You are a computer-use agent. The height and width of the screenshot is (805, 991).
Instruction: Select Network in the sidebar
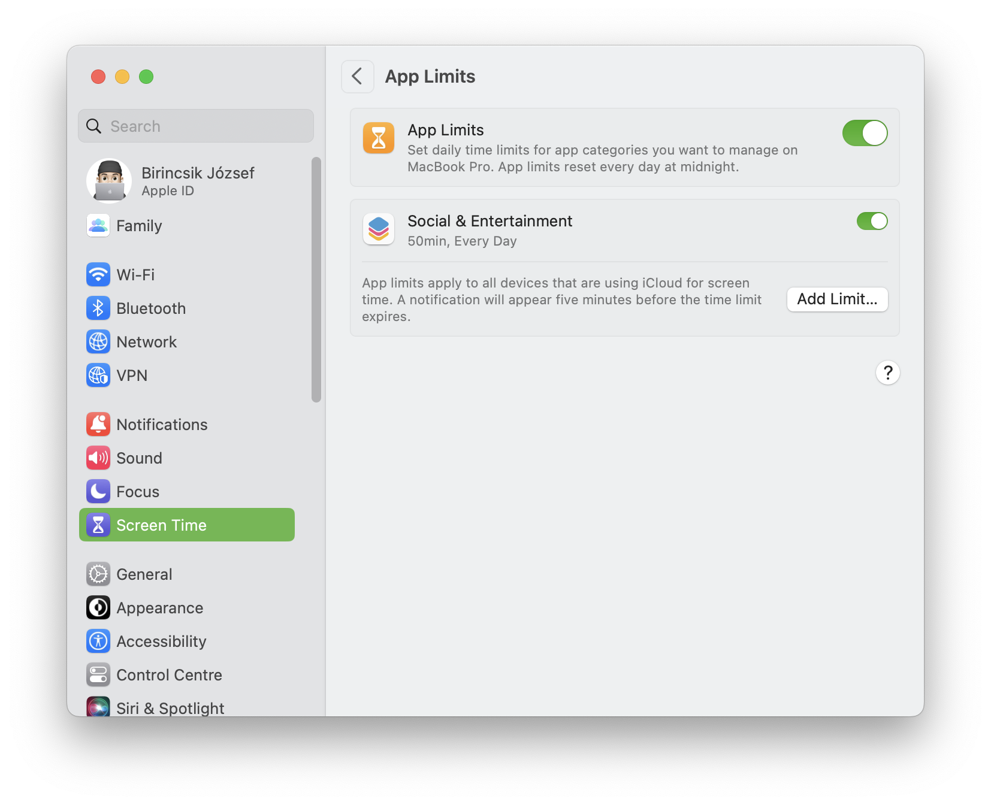coord(187,342)
